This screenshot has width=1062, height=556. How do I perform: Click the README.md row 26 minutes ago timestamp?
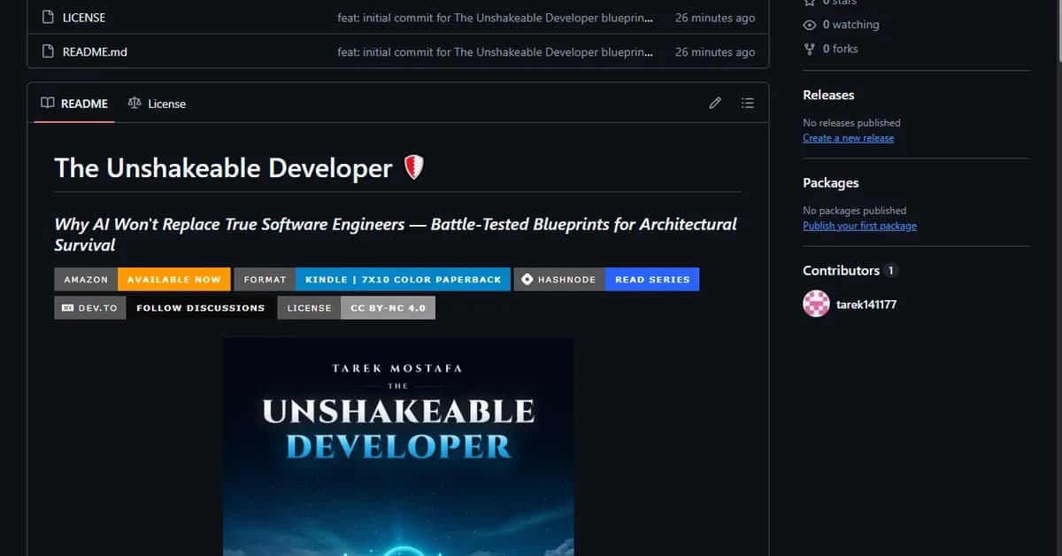[x=715, y=52]
